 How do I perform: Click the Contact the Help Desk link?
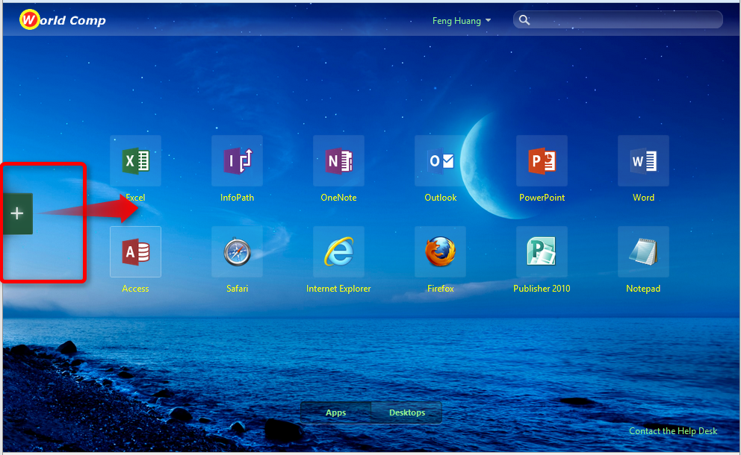[673, 431]
